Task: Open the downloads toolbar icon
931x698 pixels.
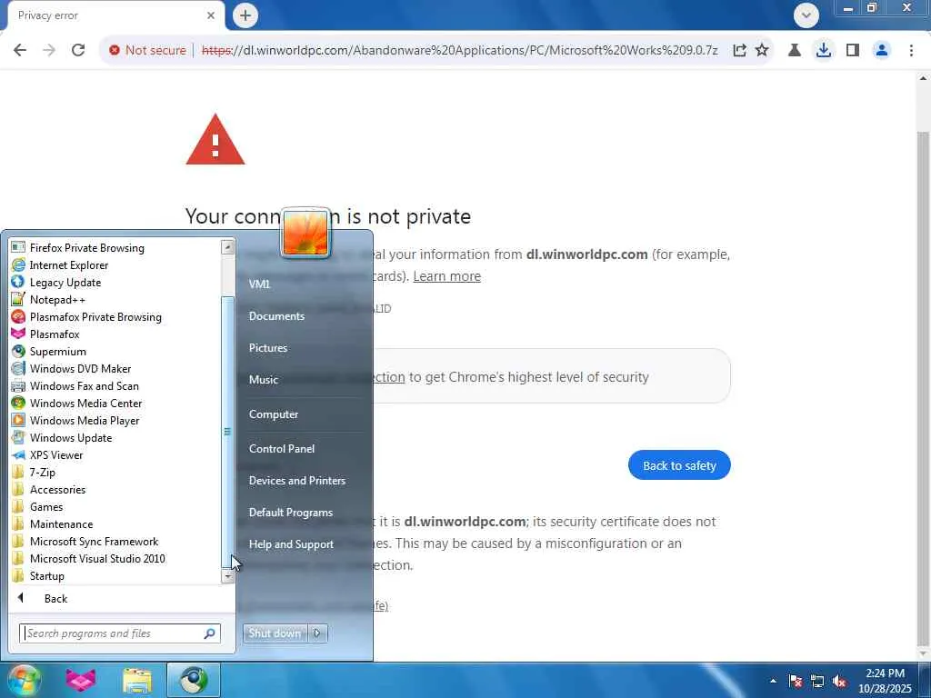Action: (x=824, y=51)
